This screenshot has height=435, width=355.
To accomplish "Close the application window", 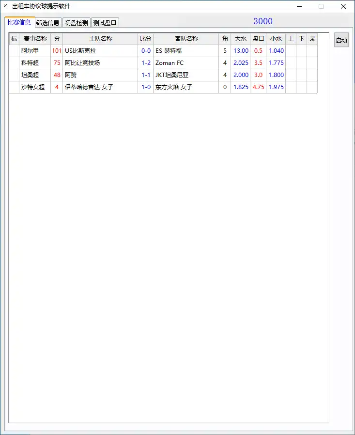I will [343, 6].
